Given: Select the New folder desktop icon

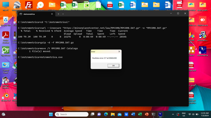Looking at the screenshot, I should (x=191, y=6).
